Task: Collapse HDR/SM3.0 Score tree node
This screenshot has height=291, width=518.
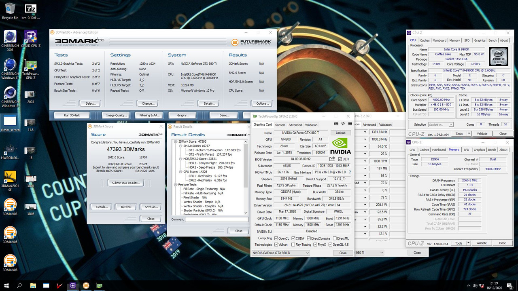Action: click(x=180, y=159)
